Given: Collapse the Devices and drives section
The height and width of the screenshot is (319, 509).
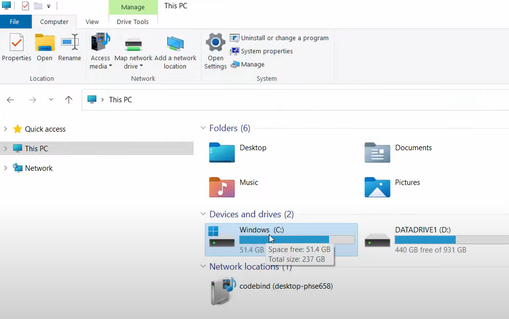Looking at the screenshot, I should tap(203, 214).
